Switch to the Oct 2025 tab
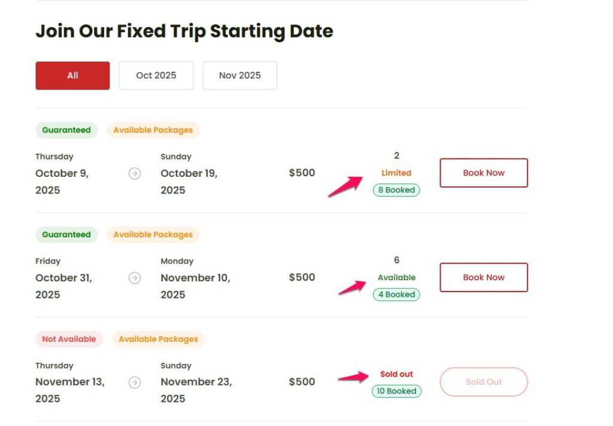The image size is (613, 426). tap(156, 75)
